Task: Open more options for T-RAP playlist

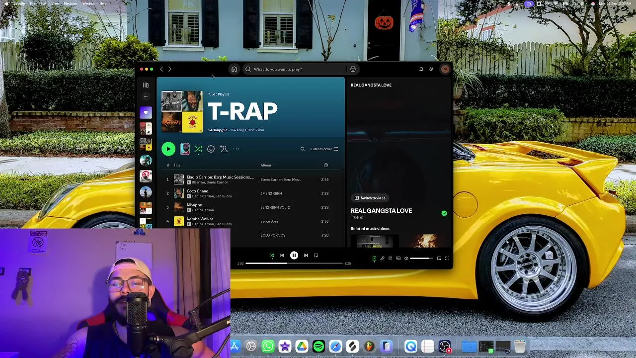Action: click(x=236, y=149)
